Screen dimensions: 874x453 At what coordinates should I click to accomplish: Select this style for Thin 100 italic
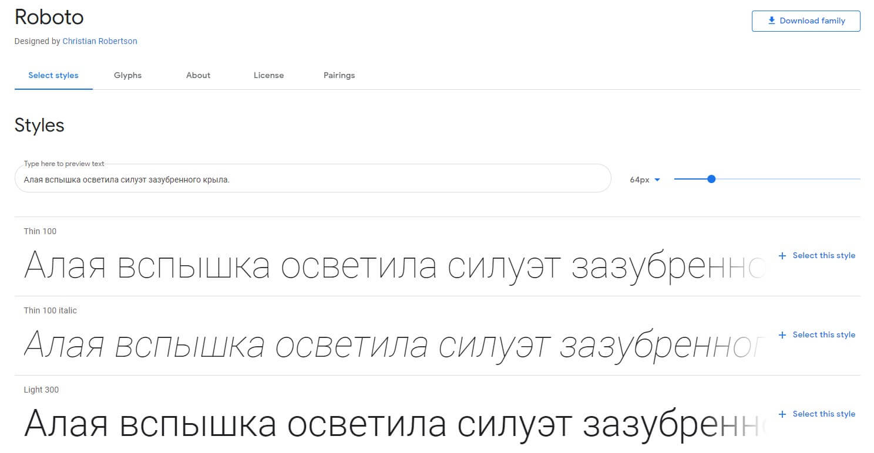pos(817,335)
